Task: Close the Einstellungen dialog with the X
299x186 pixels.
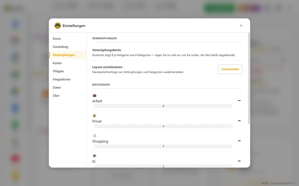Action: point(241,26)
